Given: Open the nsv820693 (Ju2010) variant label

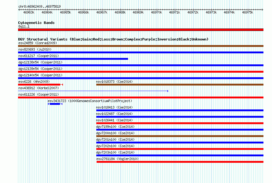Looking at the screenshot, I should point(35,49).
